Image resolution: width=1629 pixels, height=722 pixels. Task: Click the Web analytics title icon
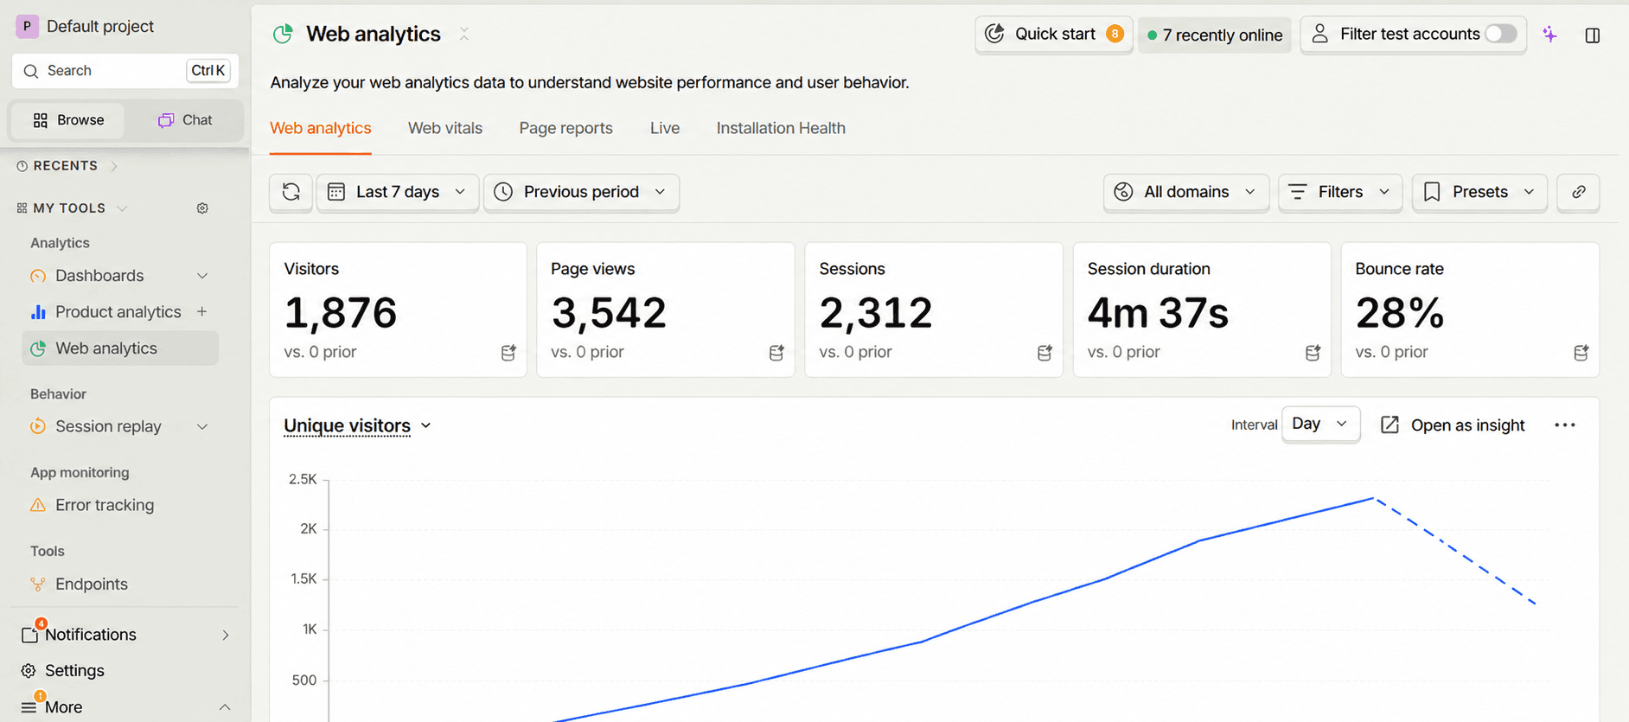[283, 34]
